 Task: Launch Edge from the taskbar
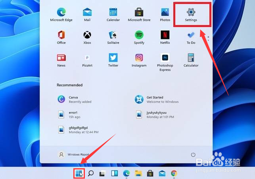coord(127,173)
